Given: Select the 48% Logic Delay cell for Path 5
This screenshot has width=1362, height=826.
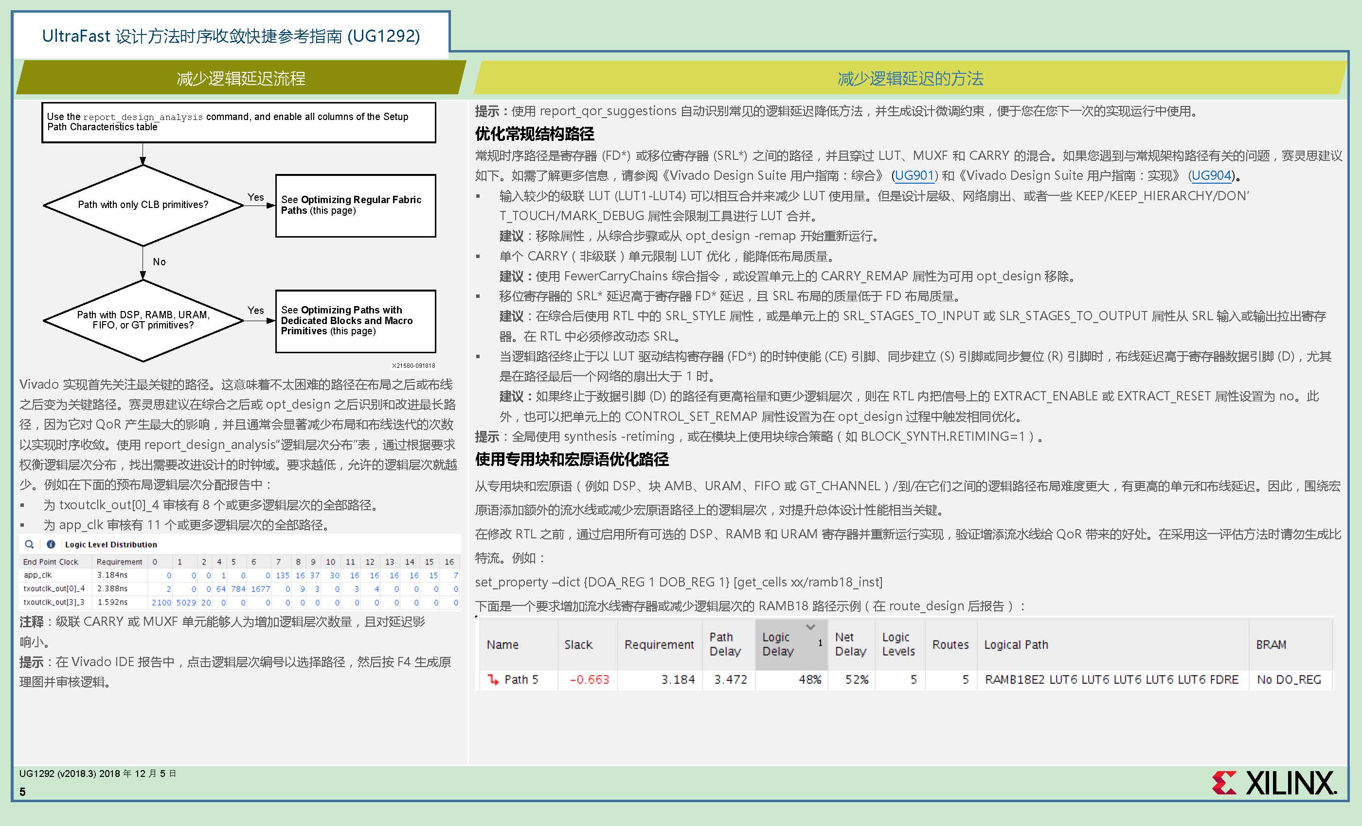Looking at the screenshot, I should pyautogui.click(x=811, y=680).
